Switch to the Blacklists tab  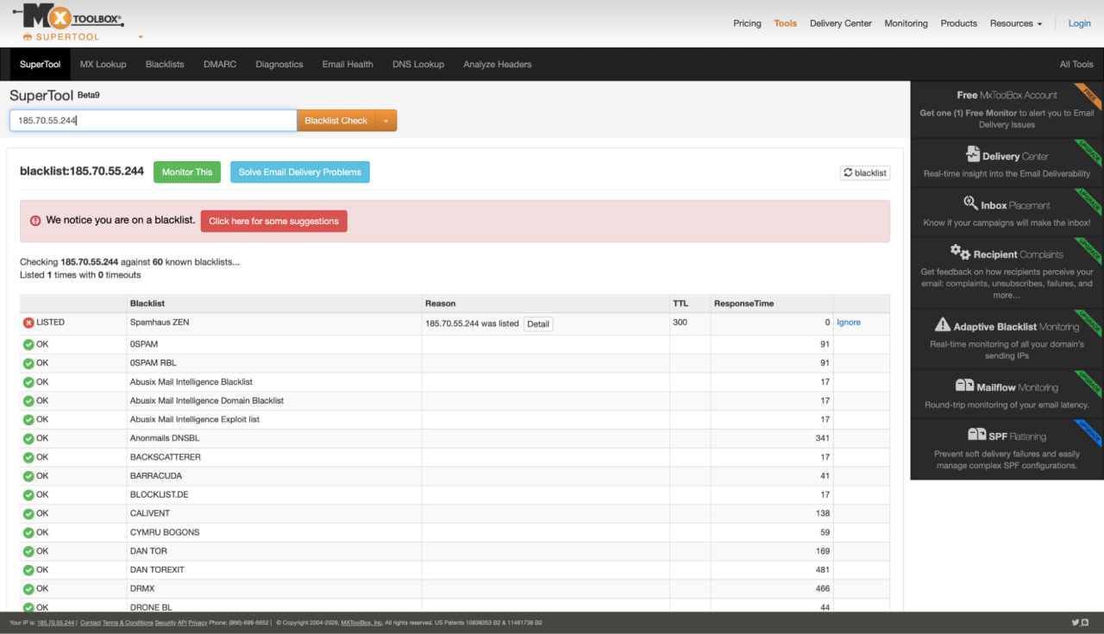(x=165, y=65)
